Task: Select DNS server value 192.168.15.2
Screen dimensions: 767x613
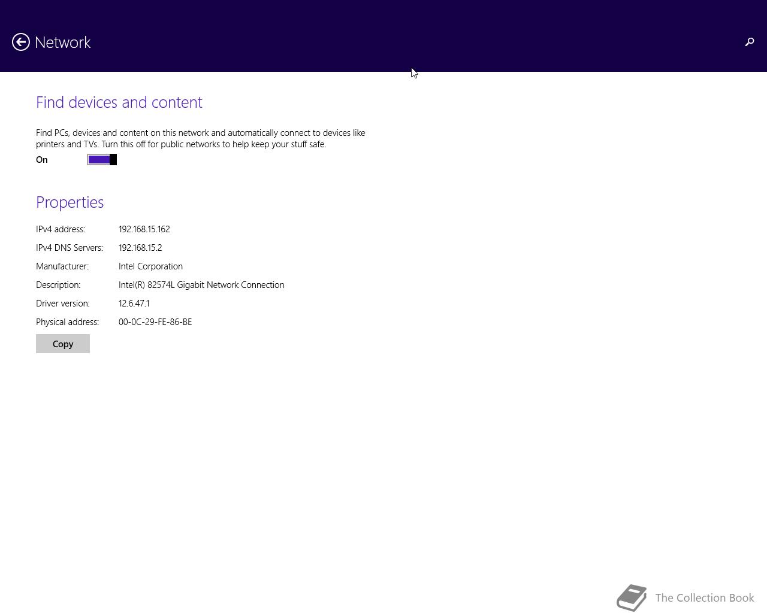Action: point(140,248)
